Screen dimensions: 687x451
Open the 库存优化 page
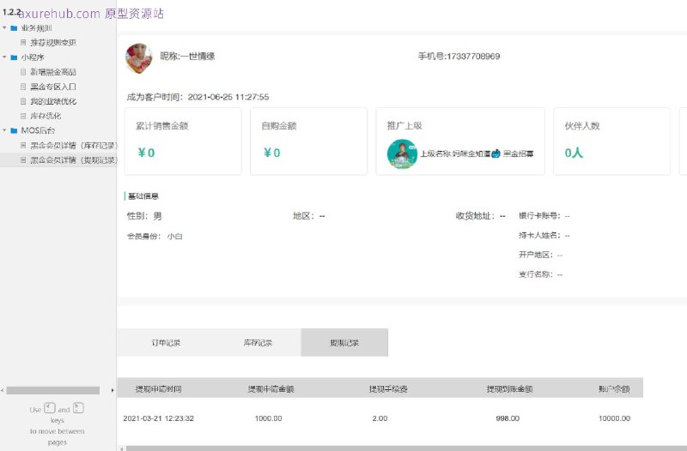pyautogui.click(x=46, y=116)
